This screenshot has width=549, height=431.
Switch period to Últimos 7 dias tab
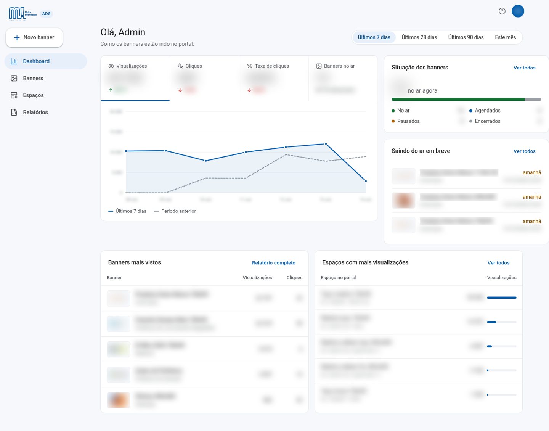(374, 37)
